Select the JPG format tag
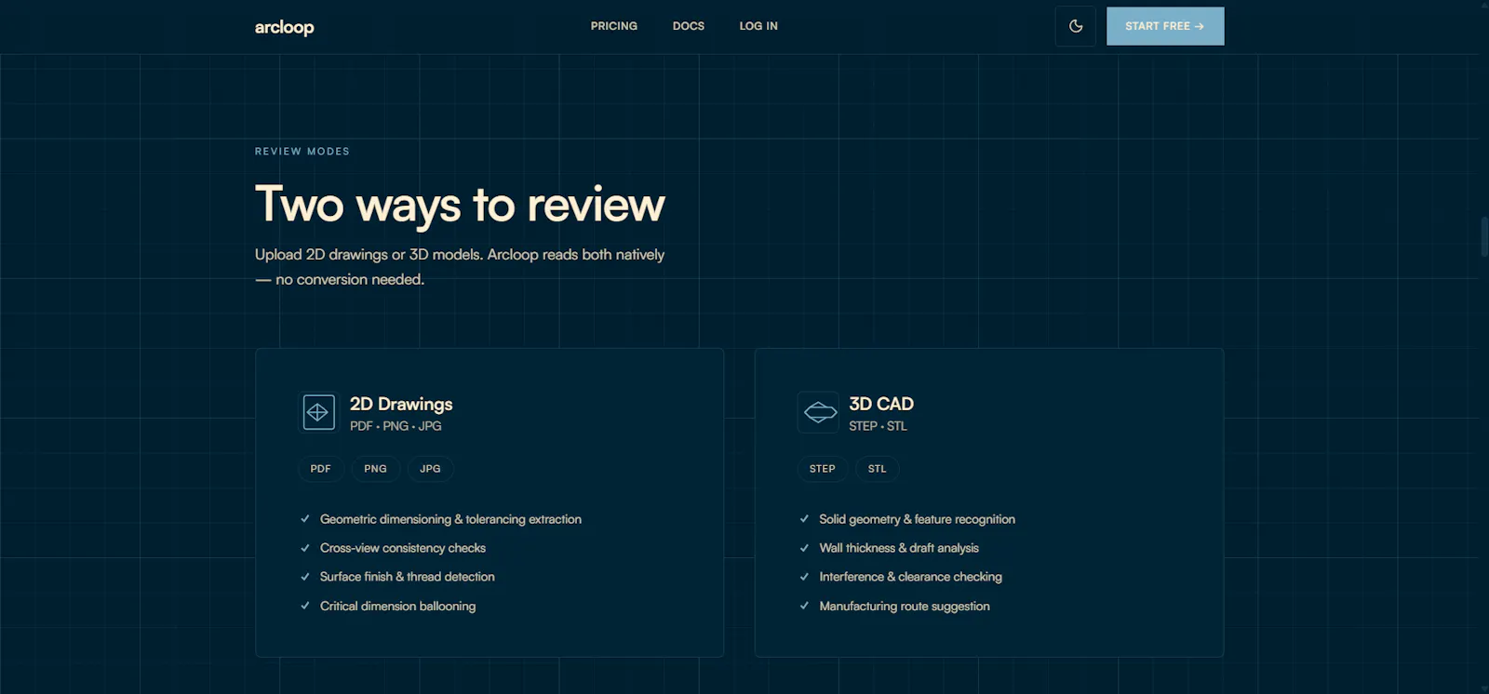 tap(430, 469)
